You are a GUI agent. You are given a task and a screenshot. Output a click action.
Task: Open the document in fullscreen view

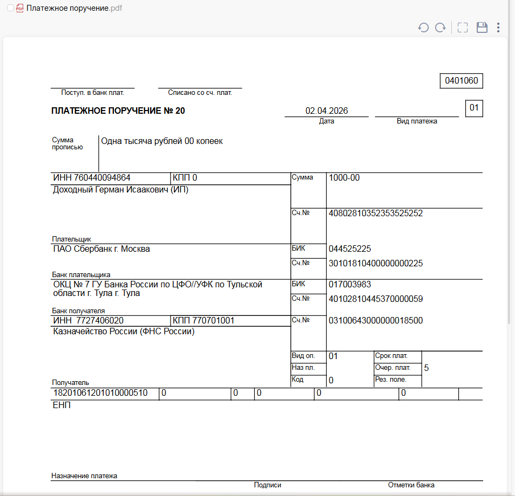point(463,27)
